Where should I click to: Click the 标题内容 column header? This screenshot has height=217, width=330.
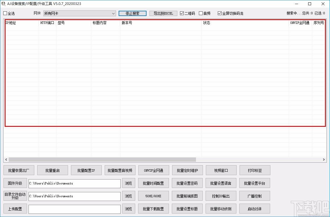click(106, 23)
